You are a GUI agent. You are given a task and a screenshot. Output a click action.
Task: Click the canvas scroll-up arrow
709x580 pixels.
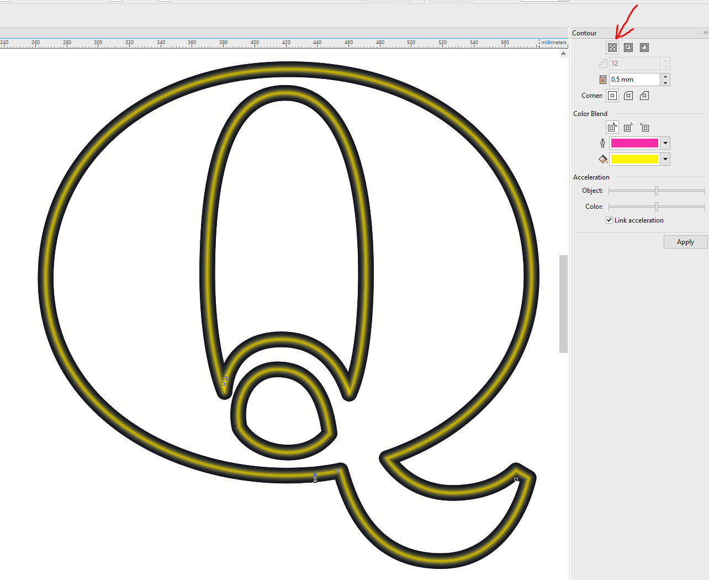pyautogui.click(x=563, y=54)
